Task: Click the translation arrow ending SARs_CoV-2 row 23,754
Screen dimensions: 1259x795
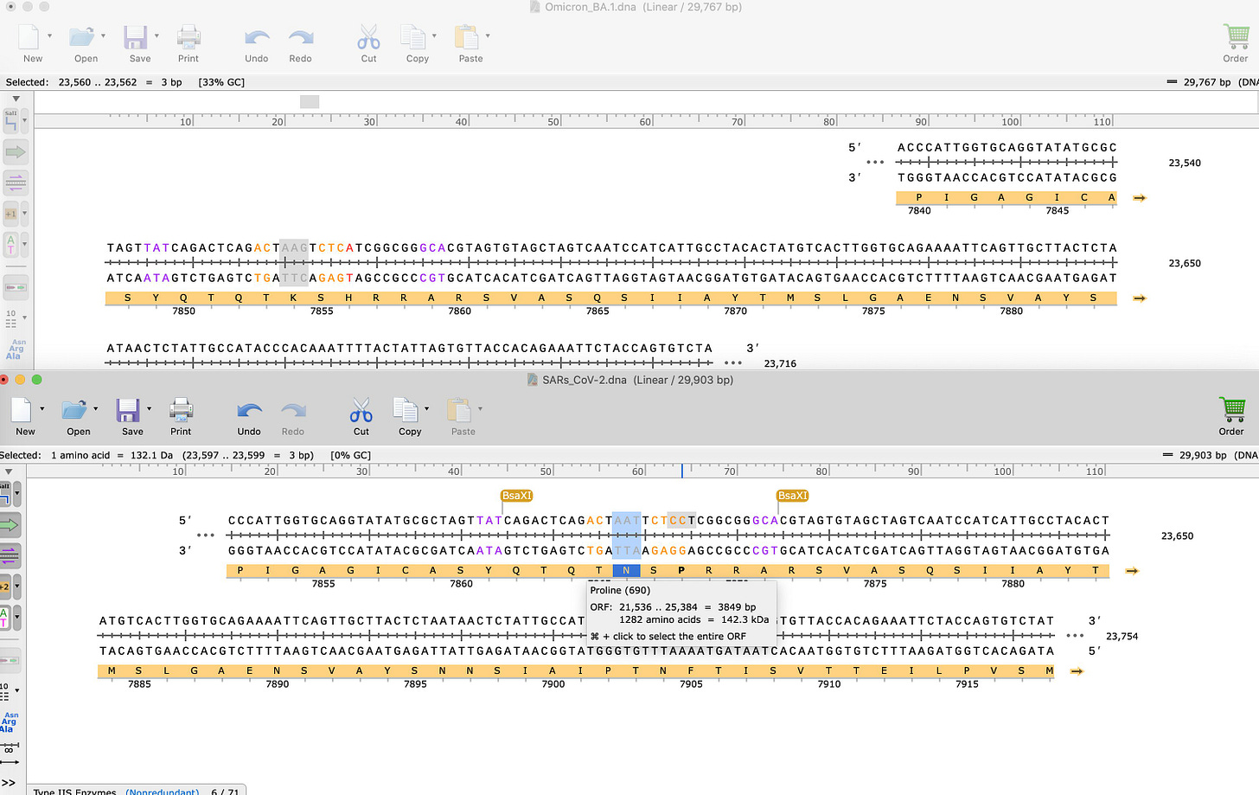Action: (x=1077, y=671)
